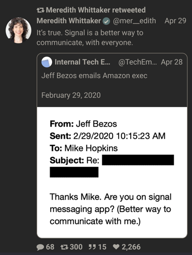Open the Apr 29 tweet timestamp
192x255 pixels.
tap(175, 21)
